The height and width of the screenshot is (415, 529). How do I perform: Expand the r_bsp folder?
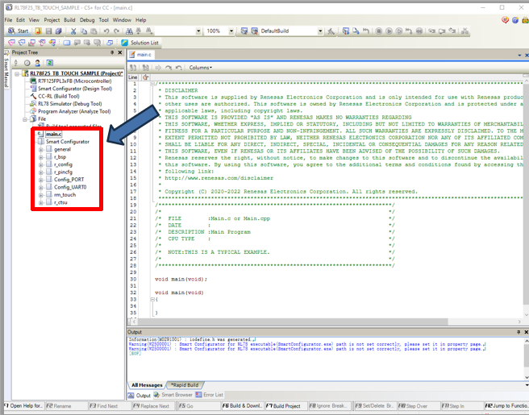point(41,157)
